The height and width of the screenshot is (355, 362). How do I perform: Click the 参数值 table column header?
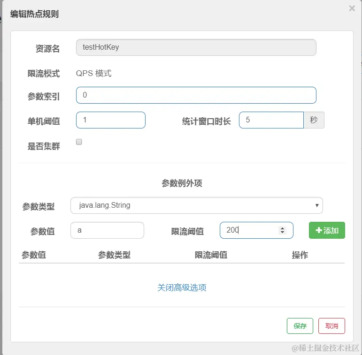(x=34, y=255)
